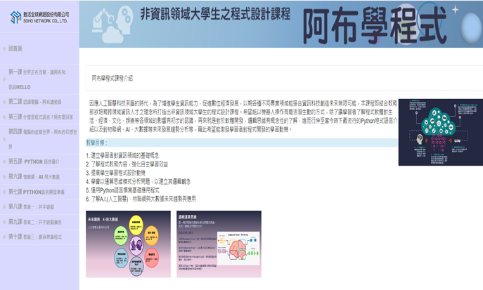Go to 第九課 教案二 lesson
The height and width of the screenshot is (290, 483).
[37, 221]
